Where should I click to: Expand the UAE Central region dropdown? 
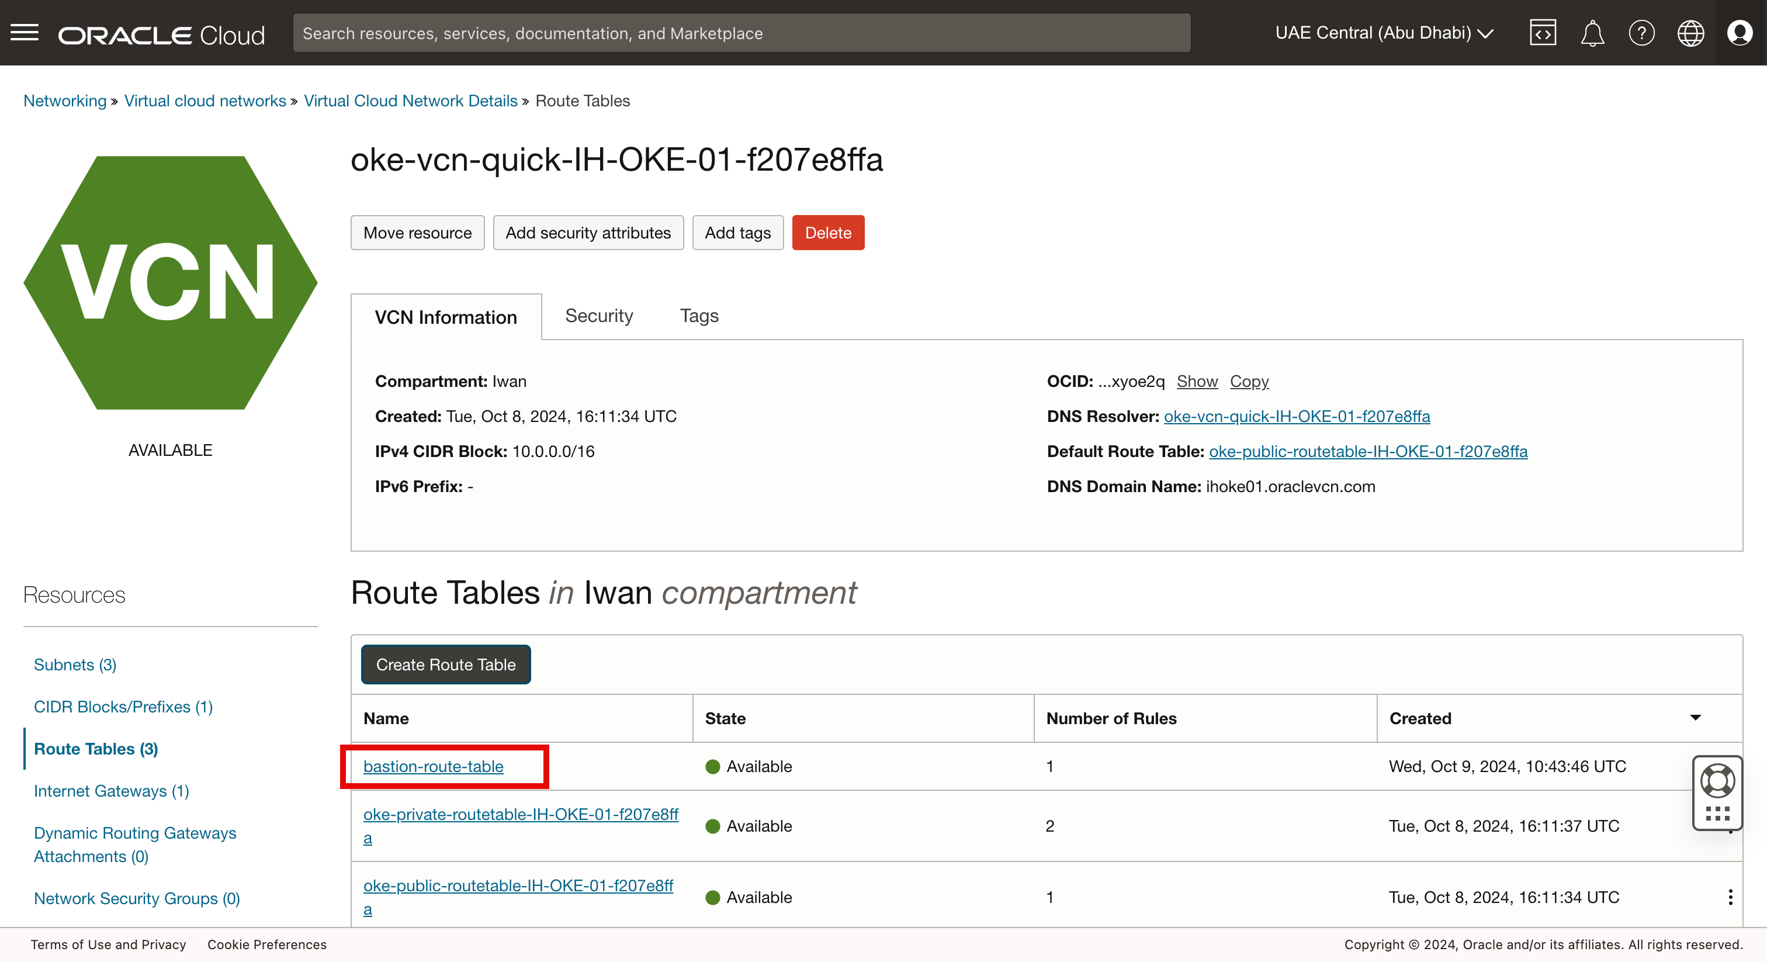pyautogui.click(x=1384, y=33)
